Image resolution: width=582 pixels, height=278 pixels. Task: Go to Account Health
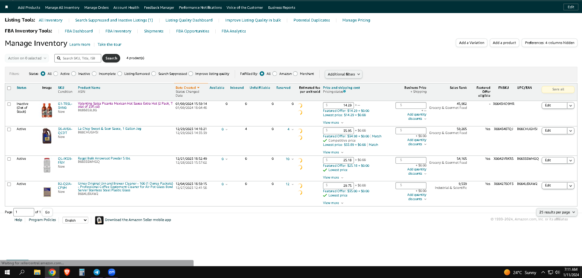point(126,8)
